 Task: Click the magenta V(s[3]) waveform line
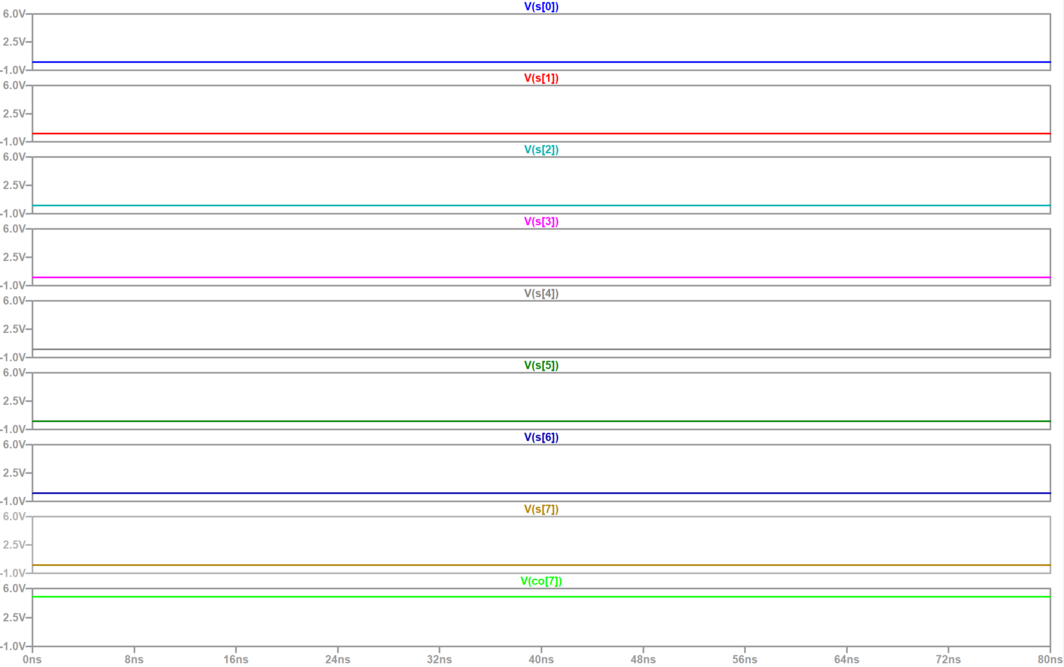(x=541, y=277)
